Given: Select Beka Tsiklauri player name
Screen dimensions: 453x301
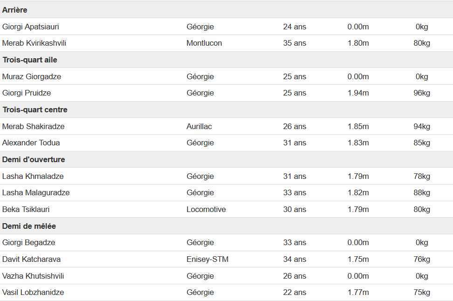Looking at the screenshot, I should coord(26,209).
